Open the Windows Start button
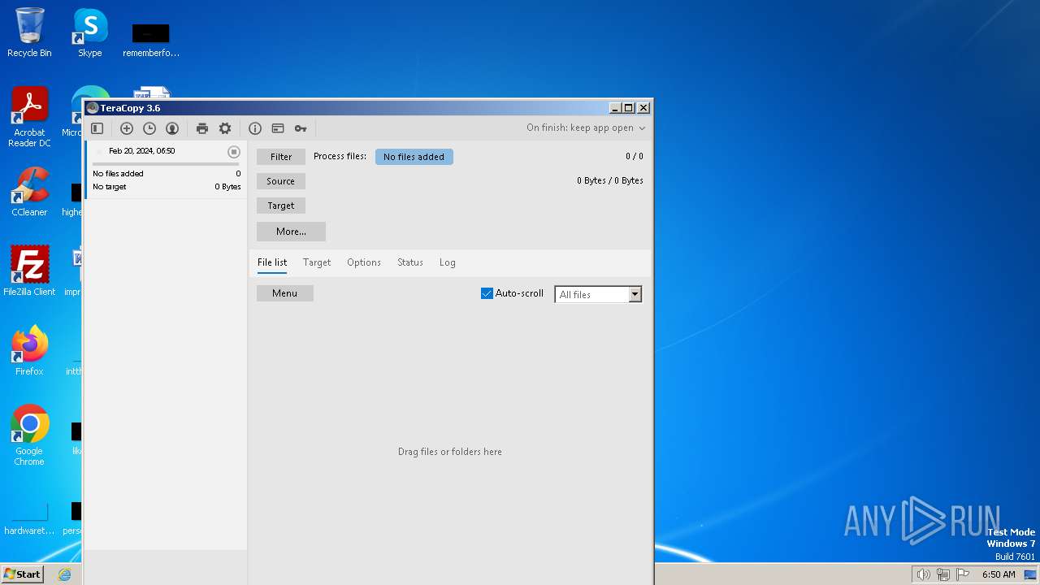Viewport: 1040px width, 585px height. [x=23, y=574]
